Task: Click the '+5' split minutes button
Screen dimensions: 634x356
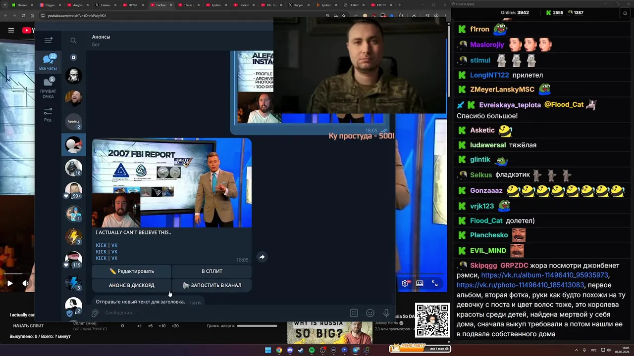Action: (x=150, y=326)
